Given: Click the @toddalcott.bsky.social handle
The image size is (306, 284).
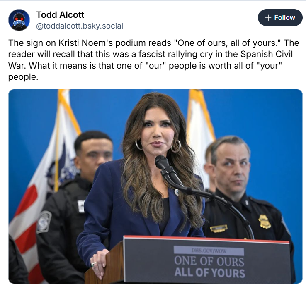Looking at the screenshot, I should 80,26.
